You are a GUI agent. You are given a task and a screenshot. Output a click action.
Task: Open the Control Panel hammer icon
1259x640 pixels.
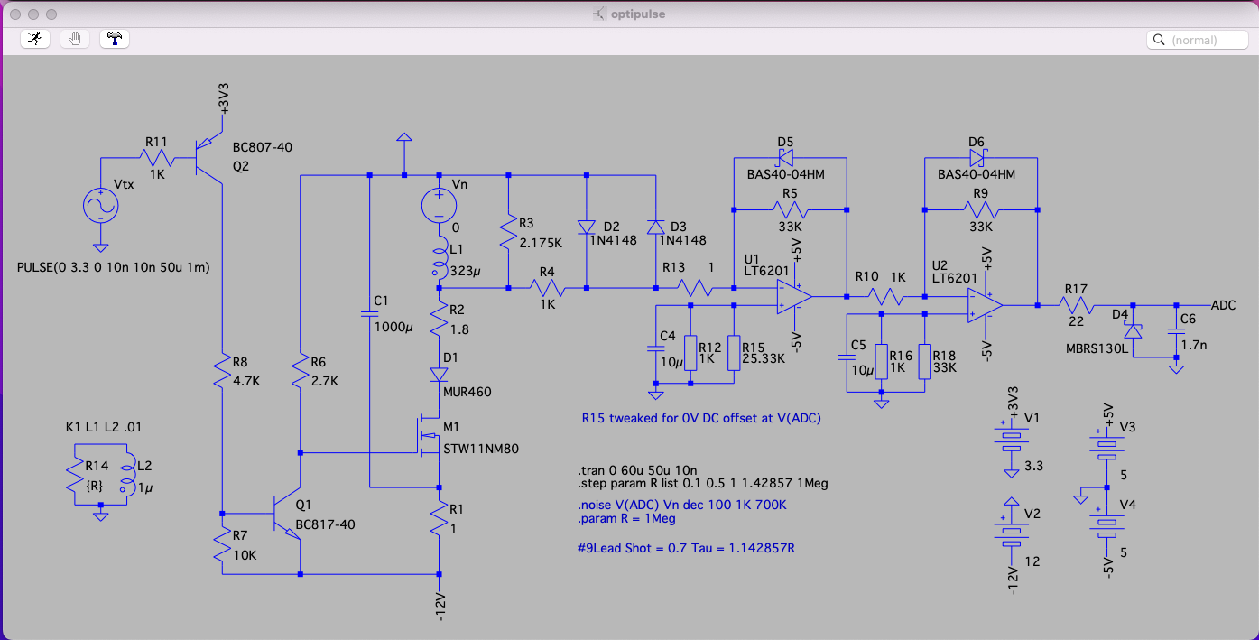116,39
